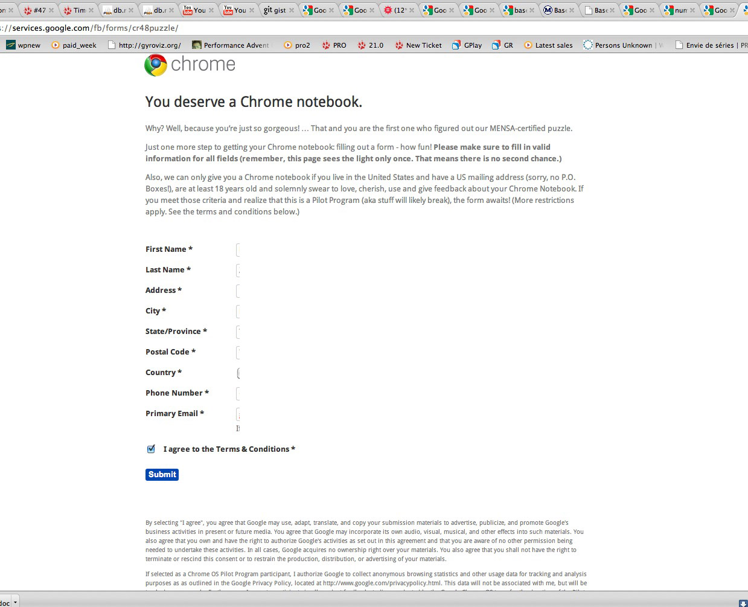Open the Country dropdown

(x=238, y=373)
